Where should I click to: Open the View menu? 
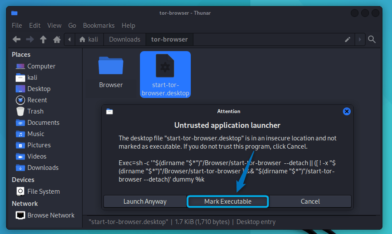coord(54,26)
